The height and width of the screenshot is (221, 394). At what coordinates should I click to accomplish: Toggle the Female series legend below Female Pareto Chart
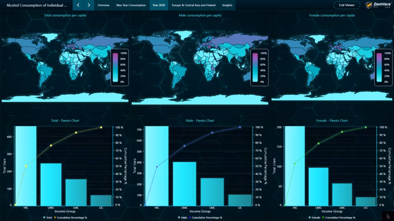(x=314, y=217)
